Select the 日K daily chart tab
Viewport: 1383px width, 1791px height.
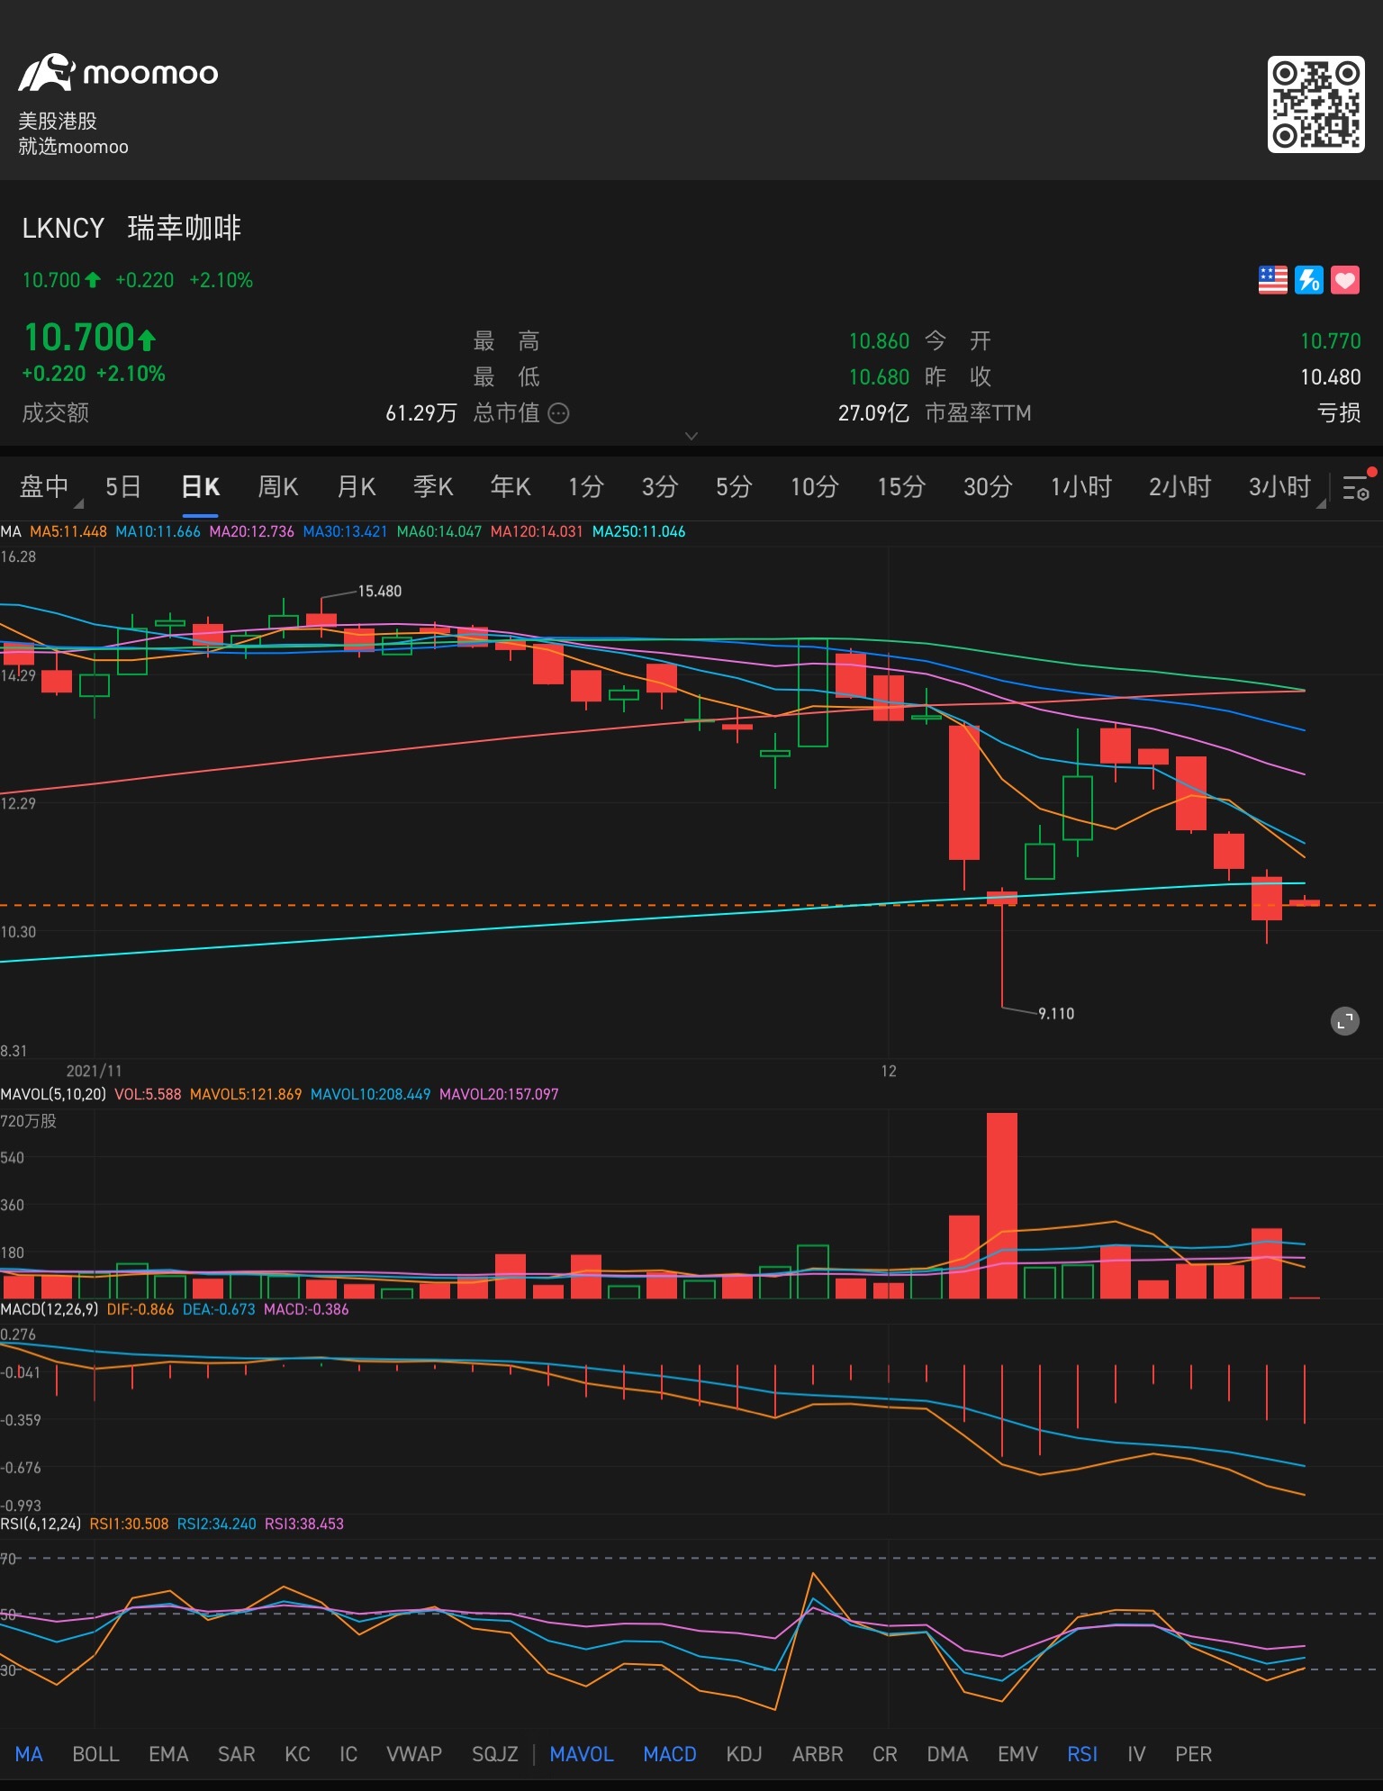tap(200, 487)
